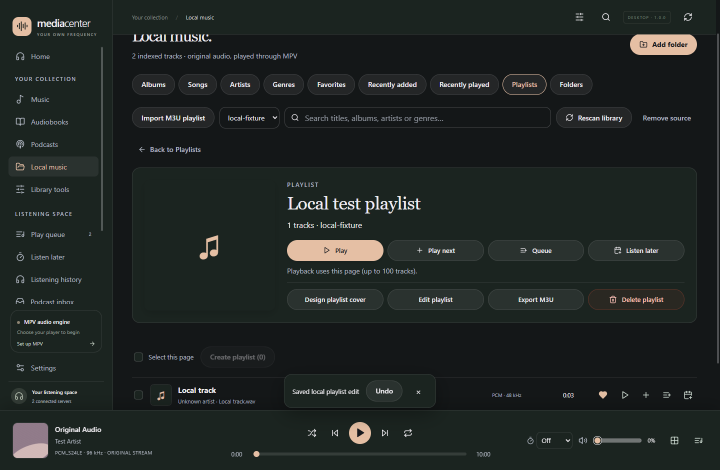This screenshot has width=720, height=470.
Task: Toggle repeat in the player bar
Action: coord(408,433)
